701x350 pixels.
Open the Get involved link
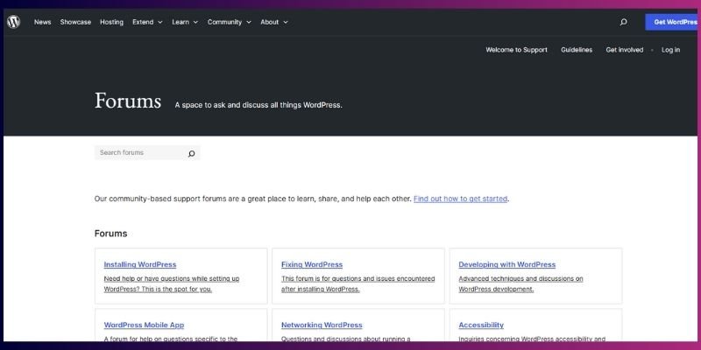point(624,50)
